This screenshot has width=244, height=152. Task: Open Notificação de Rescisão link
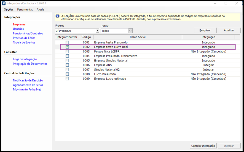pos(28,80)
